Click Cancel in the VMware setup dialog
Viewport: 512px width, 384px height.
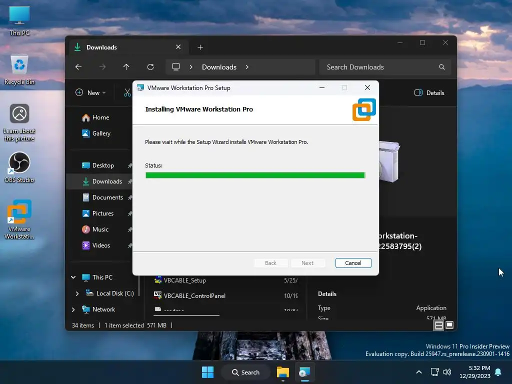353,263
